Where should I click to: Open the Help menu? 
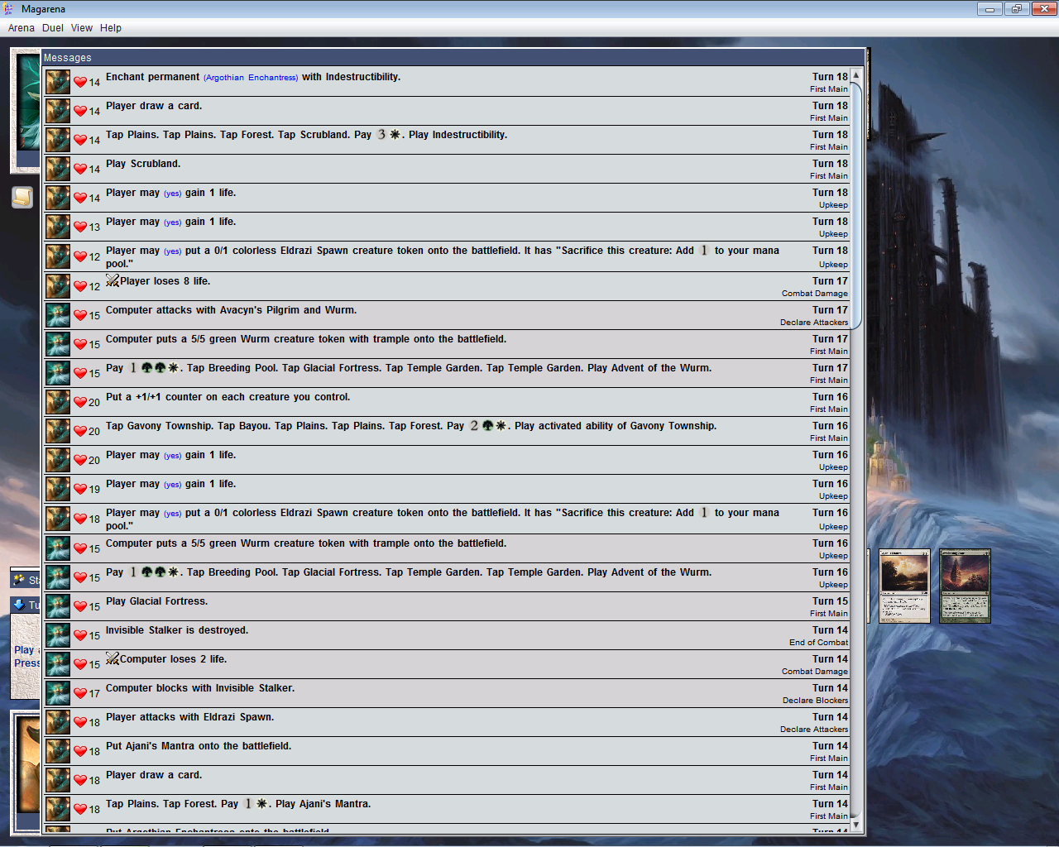point(111,28)
